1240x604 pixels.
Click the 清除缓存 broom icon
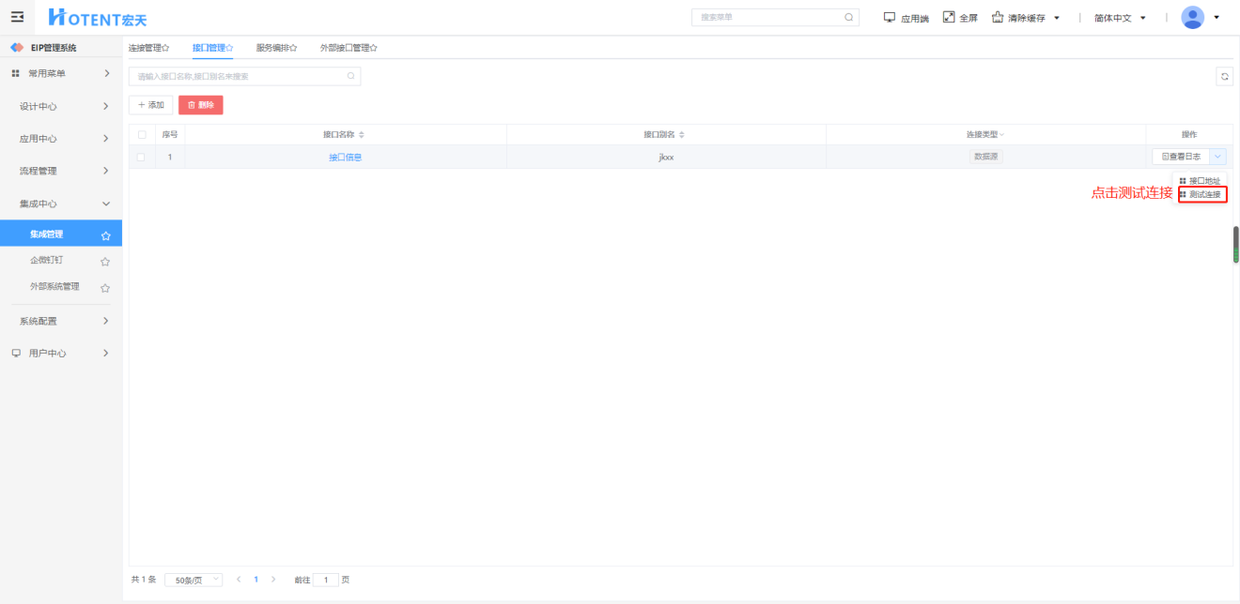click(998, 17)
